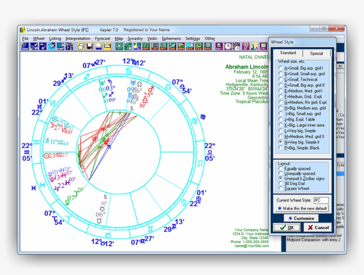
Task: Click Make this the new default
Action: pos(302,208)
